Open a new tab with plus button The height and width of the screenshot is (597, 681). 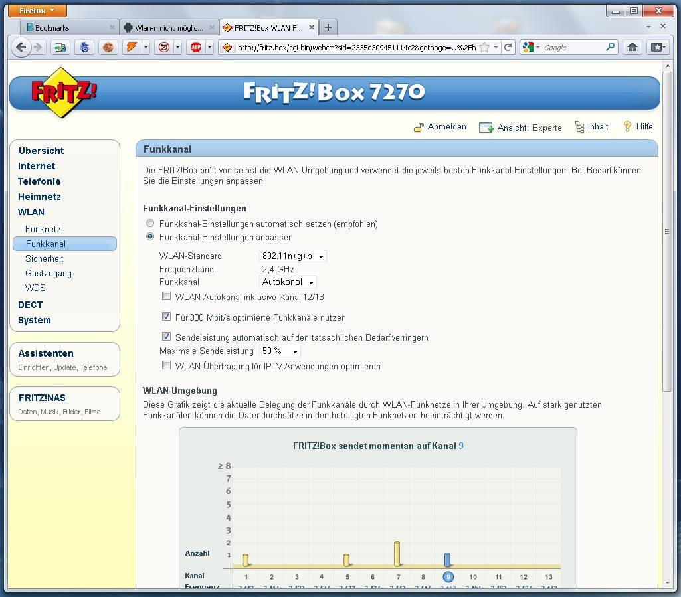tap(328, 27)
